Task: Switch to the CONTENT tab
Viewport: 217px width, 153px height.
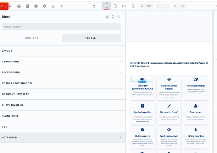Action: [32, 38]
